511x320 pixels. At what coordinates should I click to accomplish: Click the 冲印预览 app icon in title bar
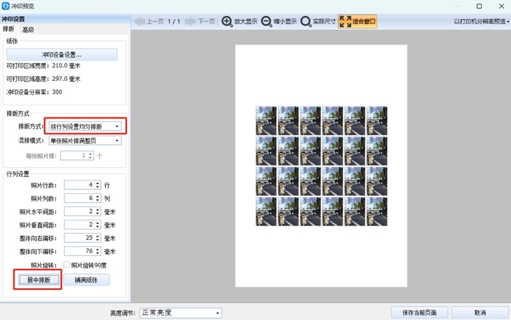(6, 6)
